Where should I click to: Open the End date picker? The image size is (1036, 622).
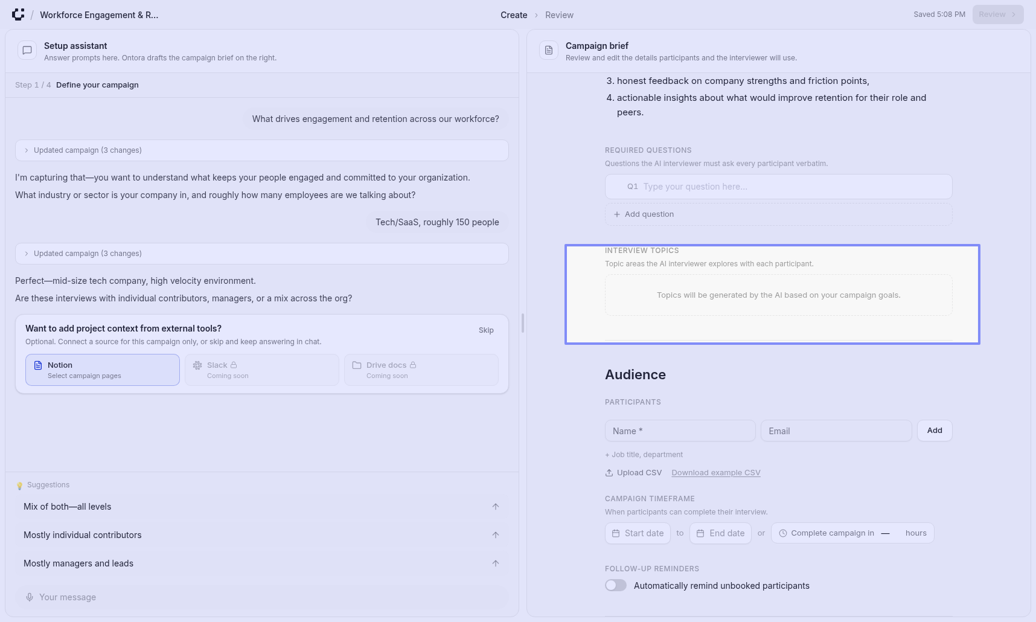point(720,533)
